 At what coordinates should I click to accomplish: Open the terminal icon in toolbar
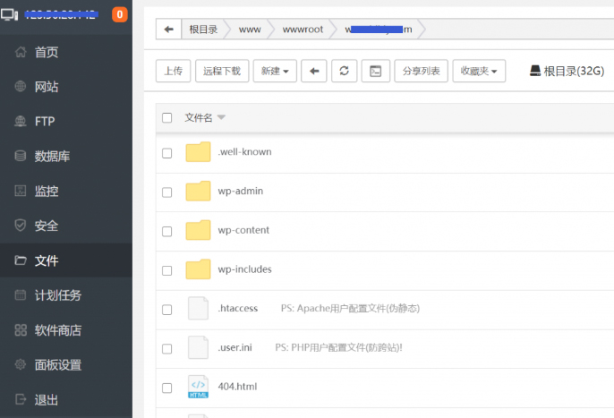pyautogui.click(x=375, y=71)
